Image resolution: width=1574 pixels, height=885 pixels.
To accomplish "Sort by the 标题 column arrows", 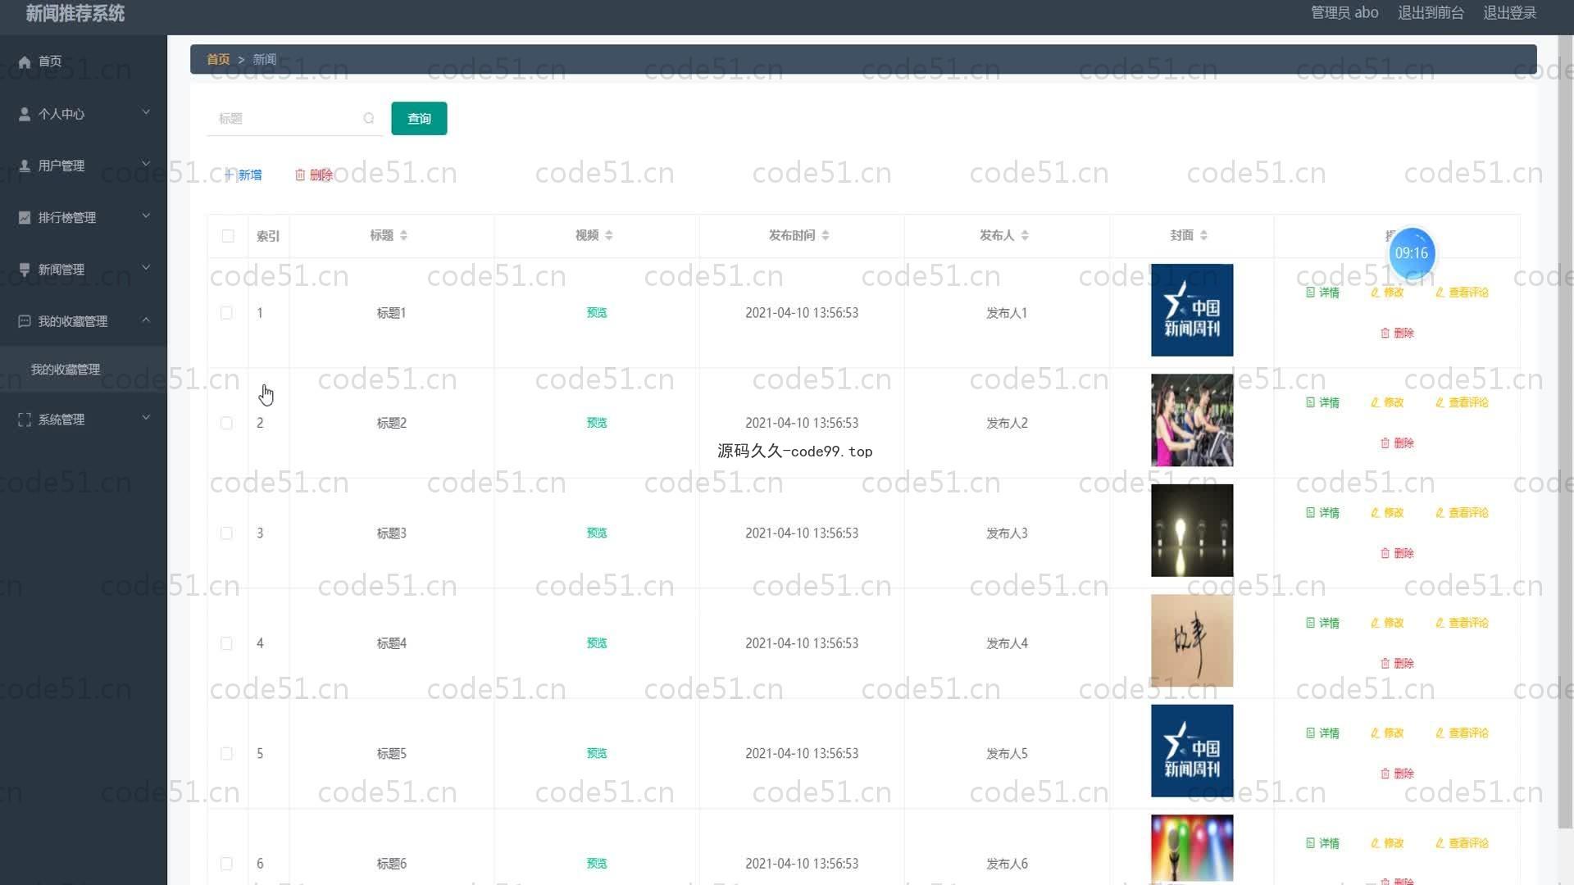I will 403,236.
